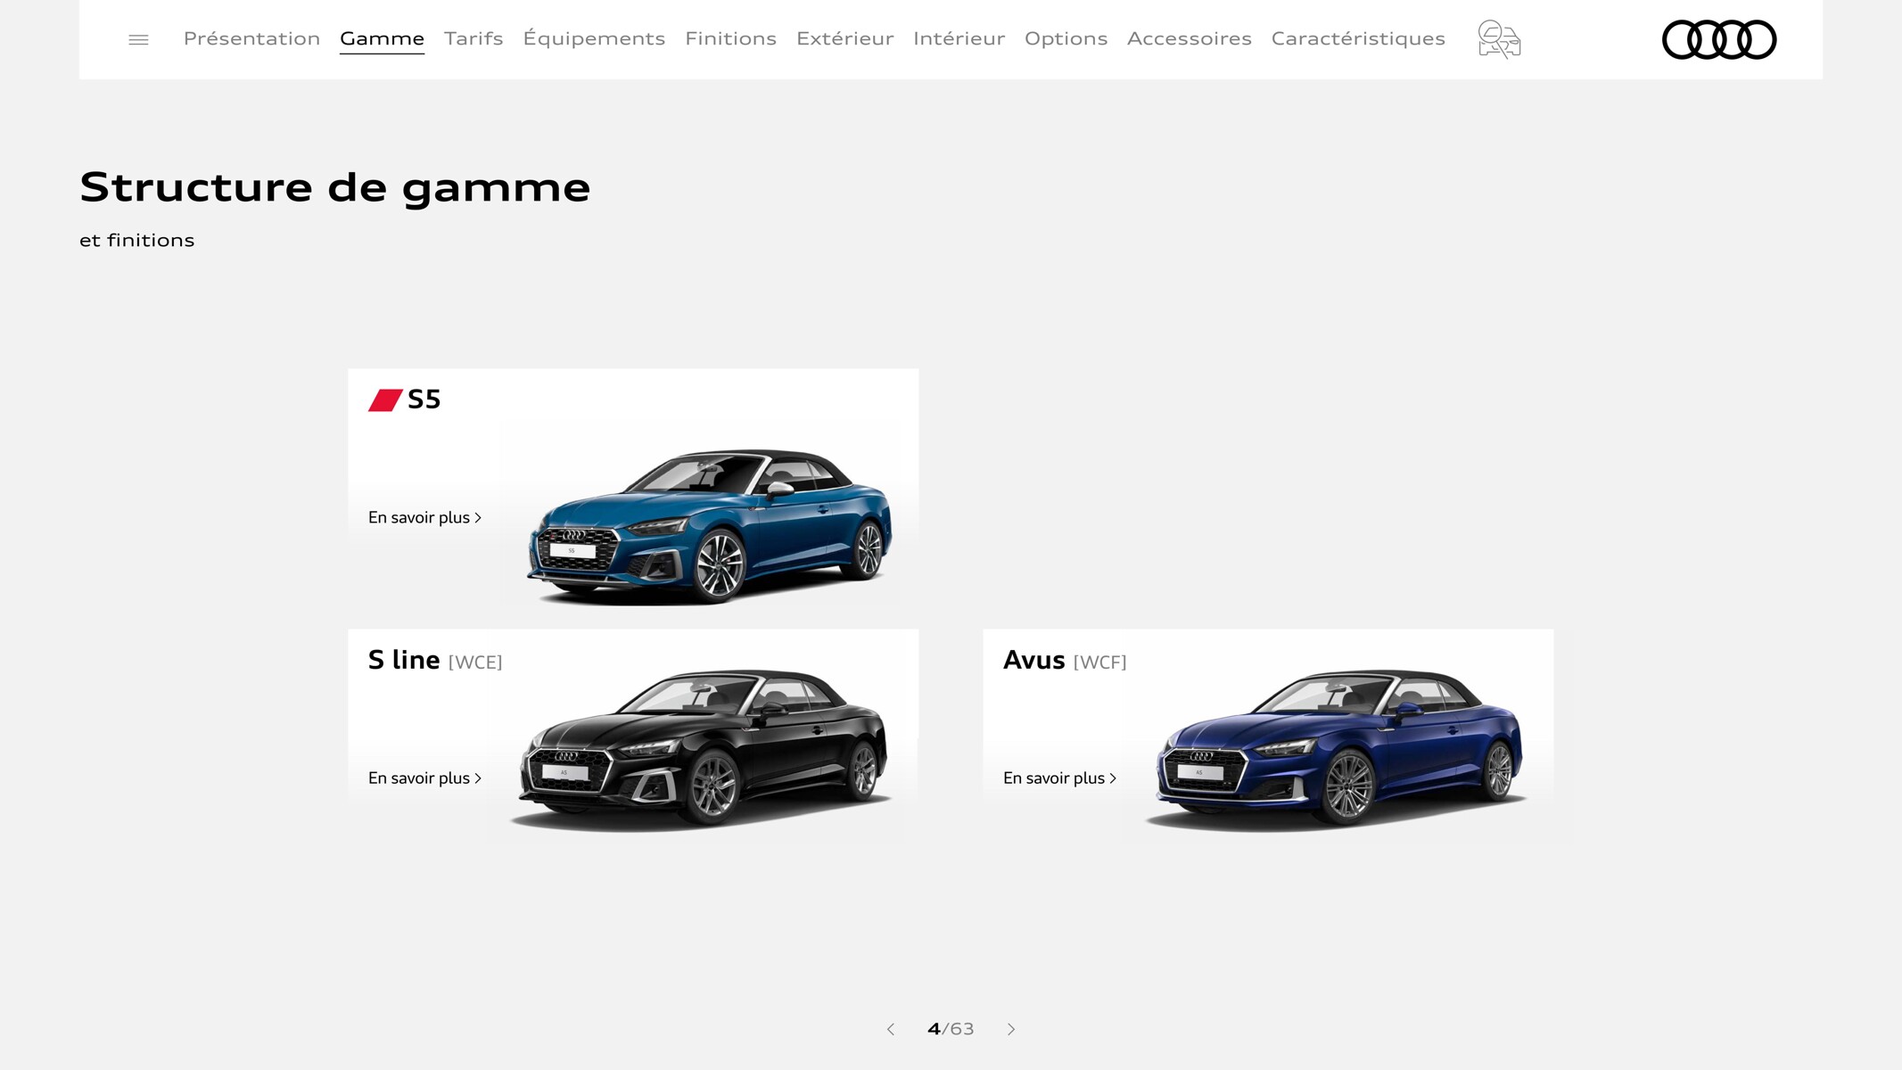The height and width of the screenshot is (1070, 1902).
Task: Click the 'et finitions' subtitle
Action: [x=136, y=240]
